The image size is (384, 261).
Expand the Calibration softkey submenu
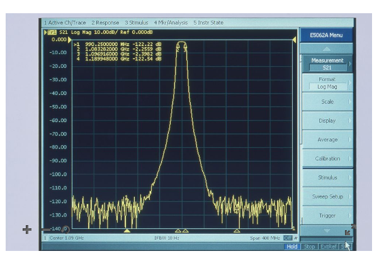pyautogui.click(x=327, y=158)
